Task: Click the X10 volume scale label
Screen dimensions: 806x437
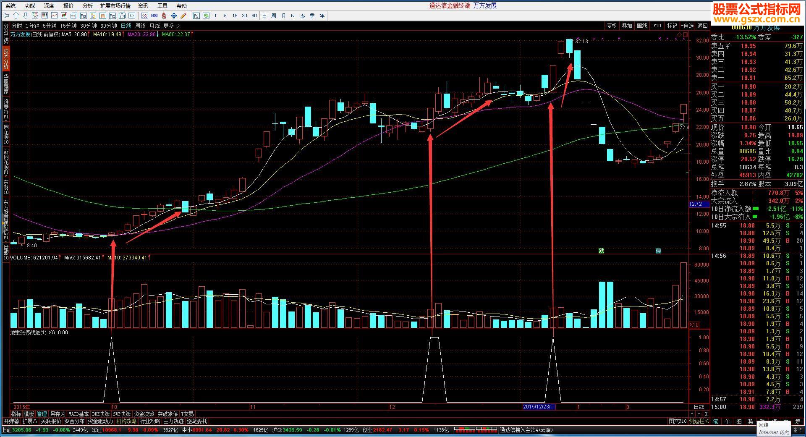Action: pos(694,325)
